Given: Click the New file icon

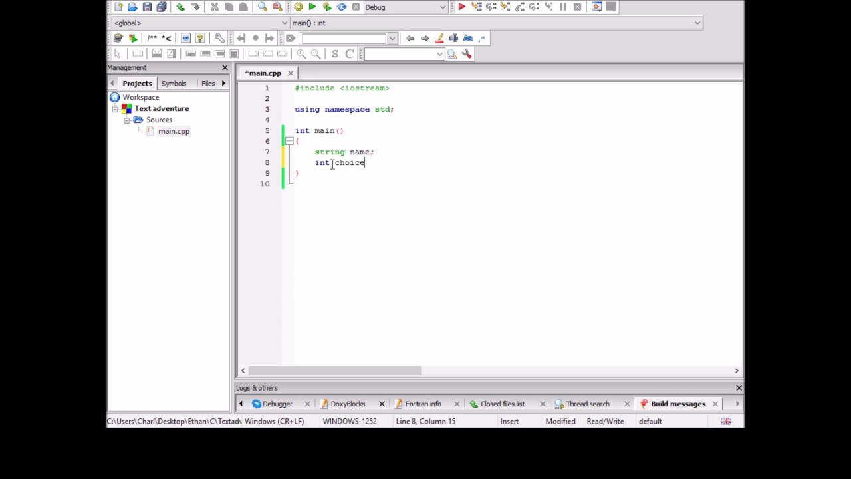Looking at the screenshot, I should click(118, 7).
